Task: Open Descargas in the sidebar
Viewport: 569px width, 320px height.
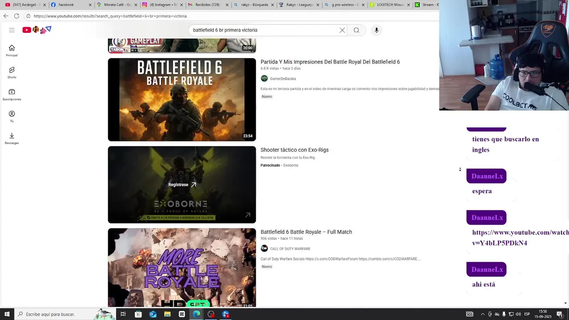Action: (12, 138)
